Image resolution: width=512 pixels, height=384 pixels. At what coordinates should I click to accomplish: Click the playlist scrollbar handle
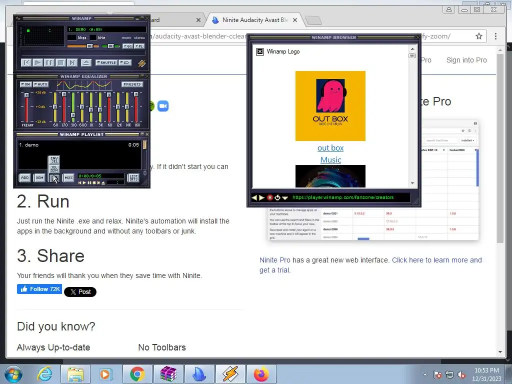[x=144, y=144]
